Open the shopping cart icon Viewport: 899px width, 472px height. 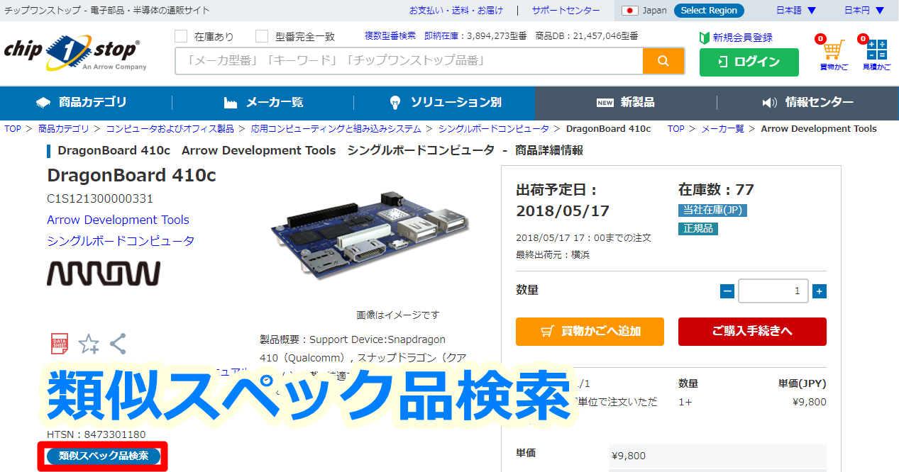pyautogui.click(x=834, y=52)
